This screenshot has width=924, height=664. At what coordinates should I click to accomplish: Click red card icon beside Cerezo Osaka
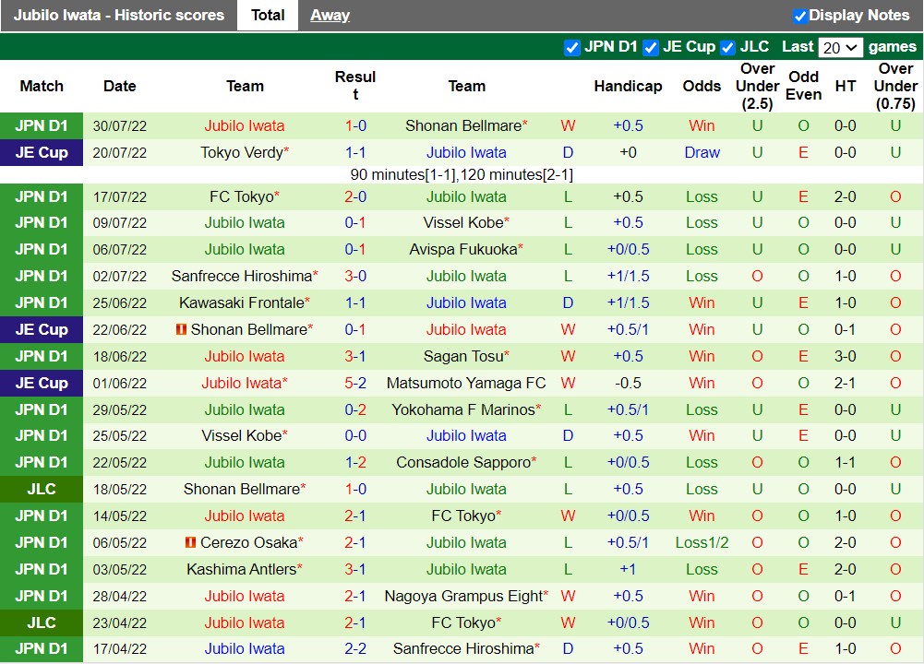coord(190,542)
